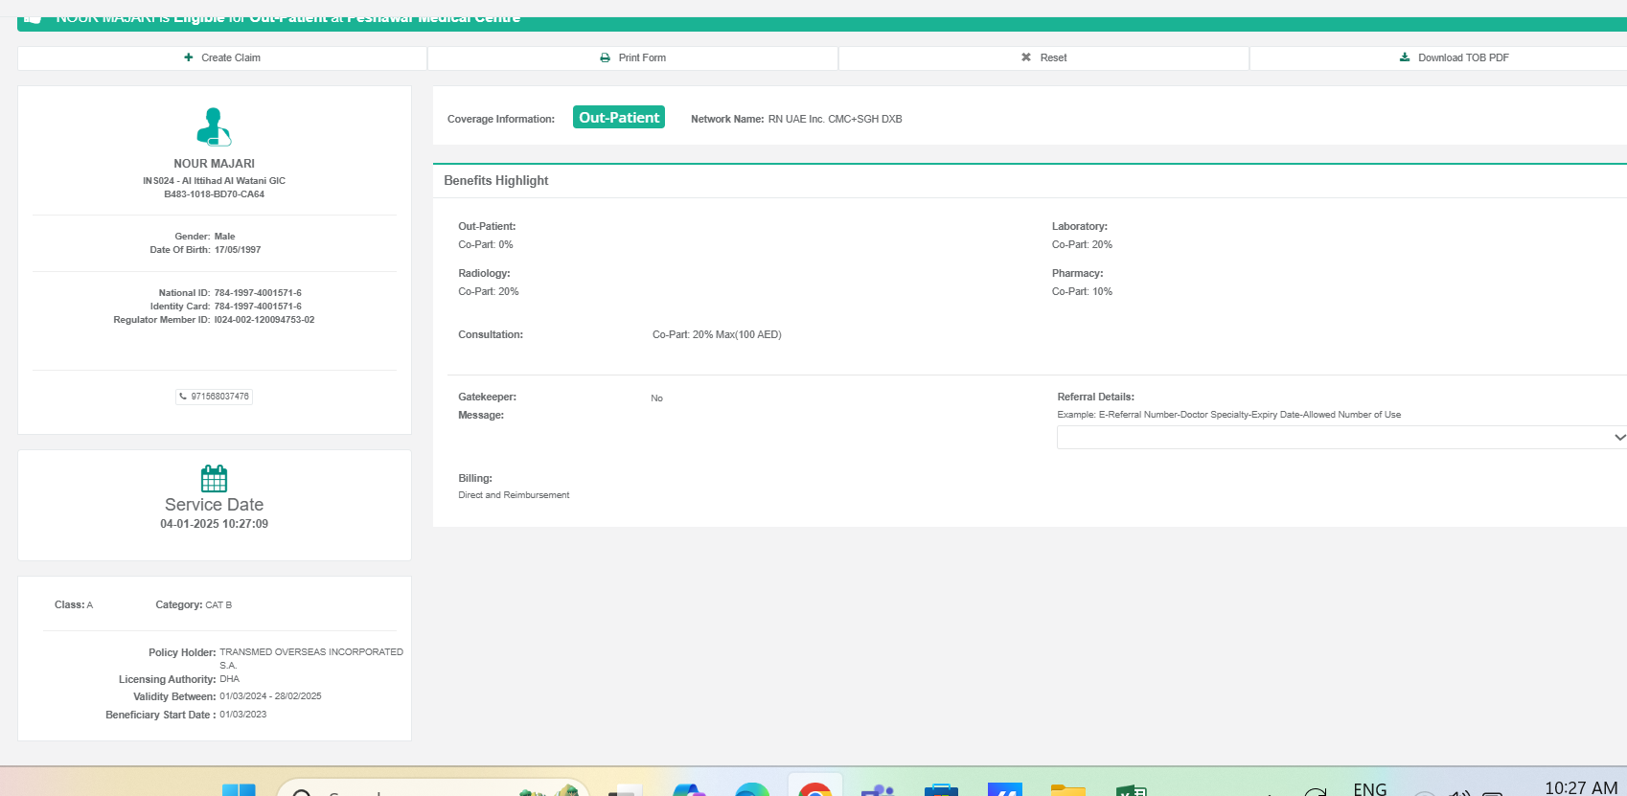Click the ENG language indicator in tray
The height and width of the screenshot is (796, 1627).
pos(1369,788)
